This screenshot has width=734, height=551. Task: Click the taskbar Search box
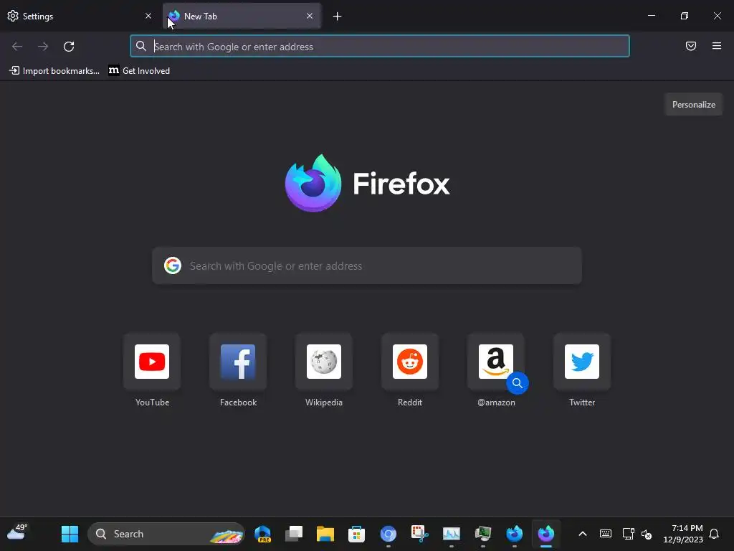tap(166, 534)
